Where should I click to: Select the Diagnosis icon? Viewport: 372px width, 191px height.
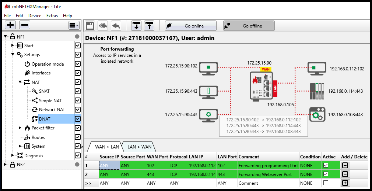tap(20, 155)
